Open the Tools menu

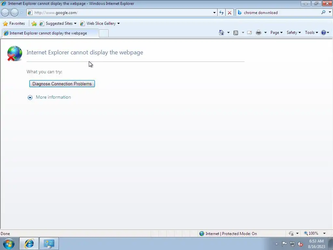[311, 33]
